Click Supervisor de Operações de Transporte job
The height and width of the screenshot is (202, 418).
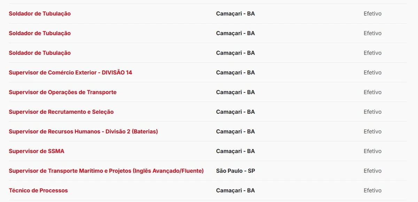click(63, 92)
